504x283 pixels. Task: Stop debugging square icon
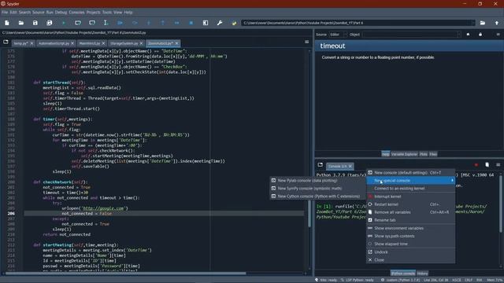(x=191, y=23)
